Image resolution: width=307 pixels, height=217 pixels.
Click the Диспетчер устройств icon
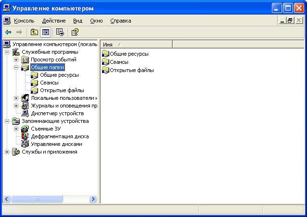coord(25,113)
